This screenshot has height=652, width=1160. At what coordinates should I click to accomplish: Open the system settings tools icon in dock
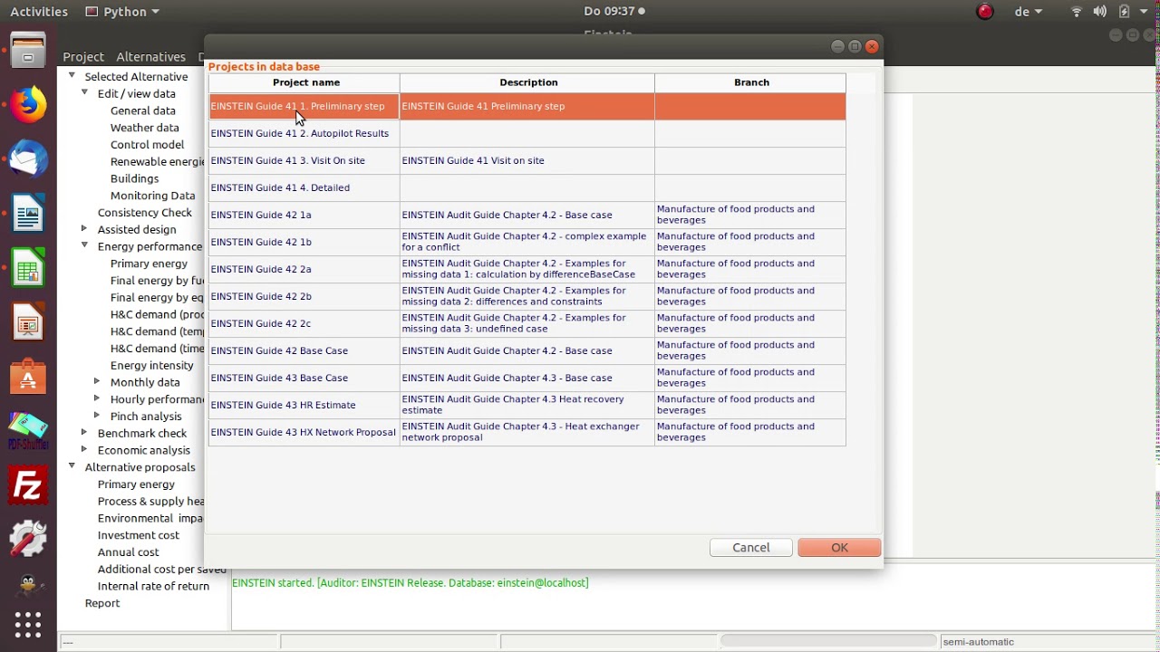click(28, 539)
